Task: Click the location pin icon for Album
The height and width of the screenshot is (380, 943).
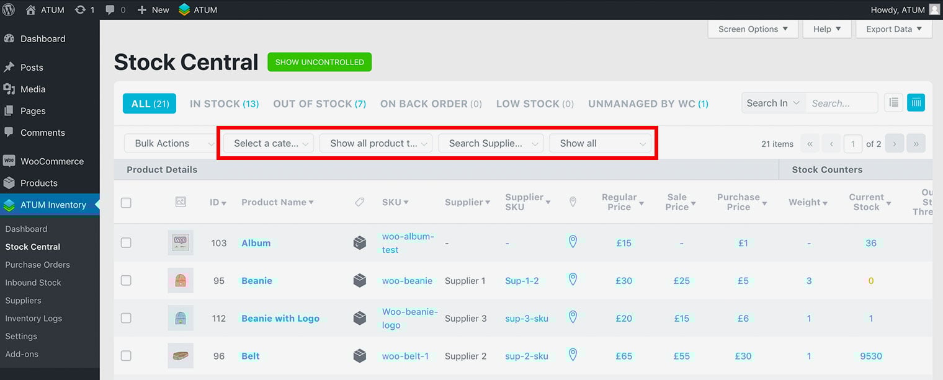Action: [573, 242]
